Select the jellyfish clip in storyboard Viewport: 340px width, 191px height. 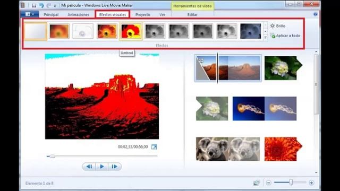[x=265, y=108]
